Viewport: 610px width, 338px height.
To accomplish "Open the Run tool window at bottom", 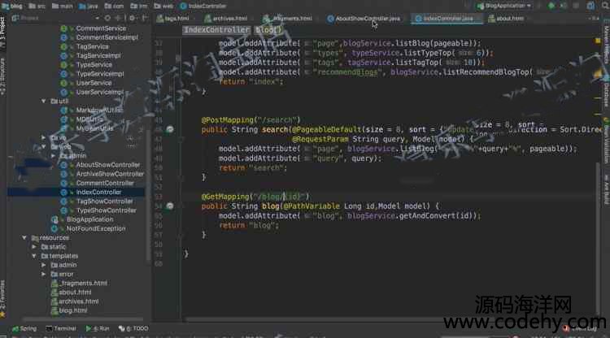I will click(101, 329).
